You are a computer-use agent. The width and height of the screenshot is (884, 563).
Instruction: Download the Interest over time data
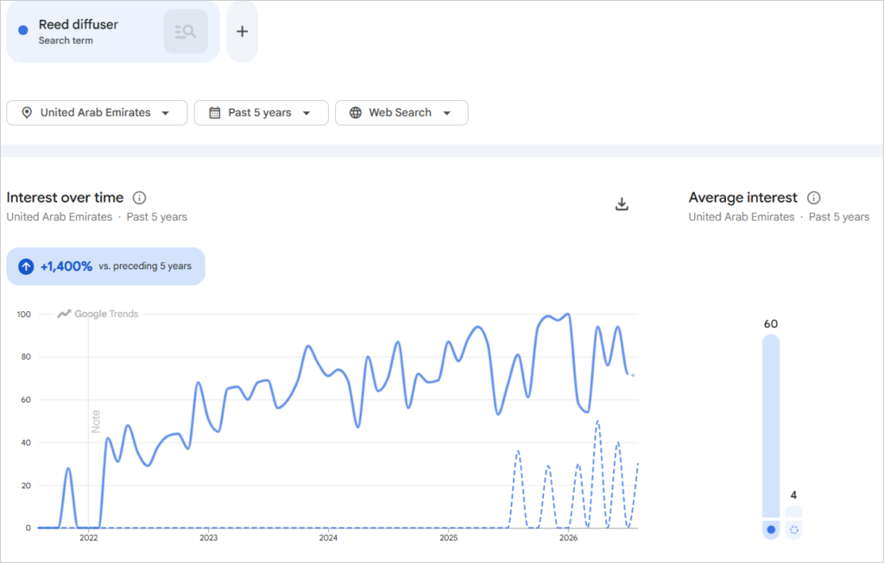pos(622,203)
